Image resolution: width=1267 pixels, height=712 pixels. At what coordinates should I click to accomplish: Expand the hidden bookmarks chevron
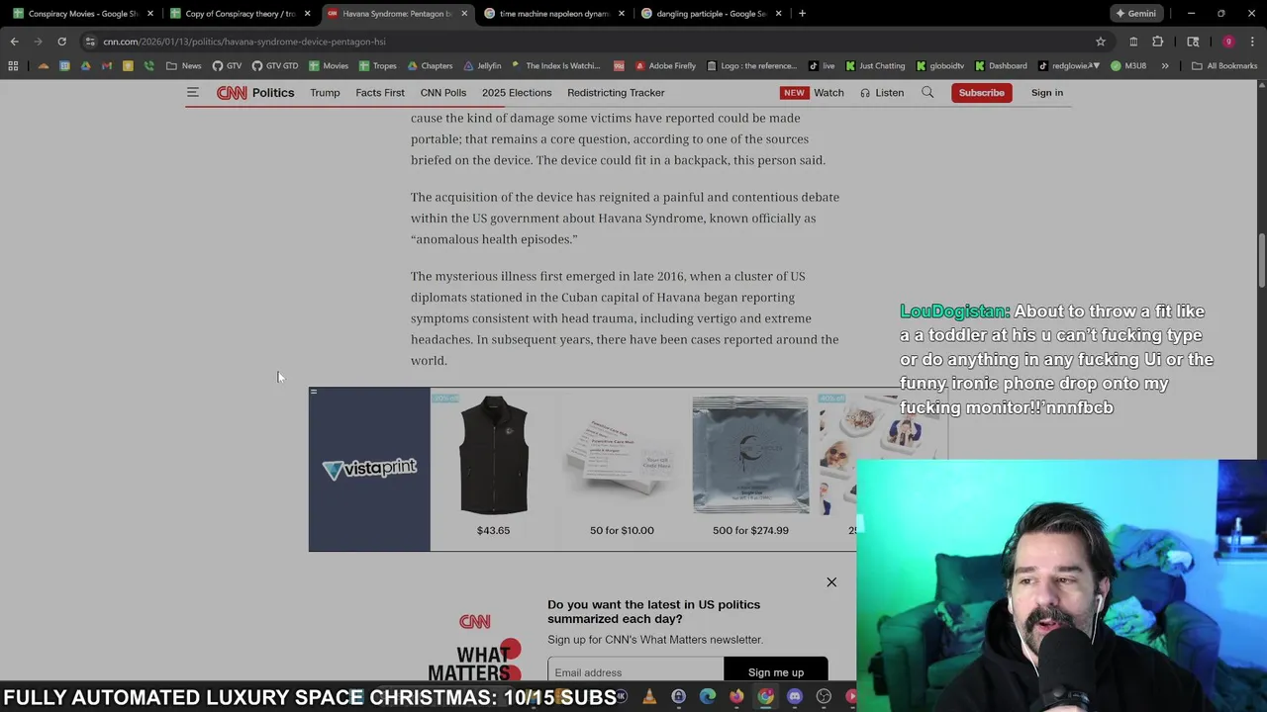click(1165, 66)
